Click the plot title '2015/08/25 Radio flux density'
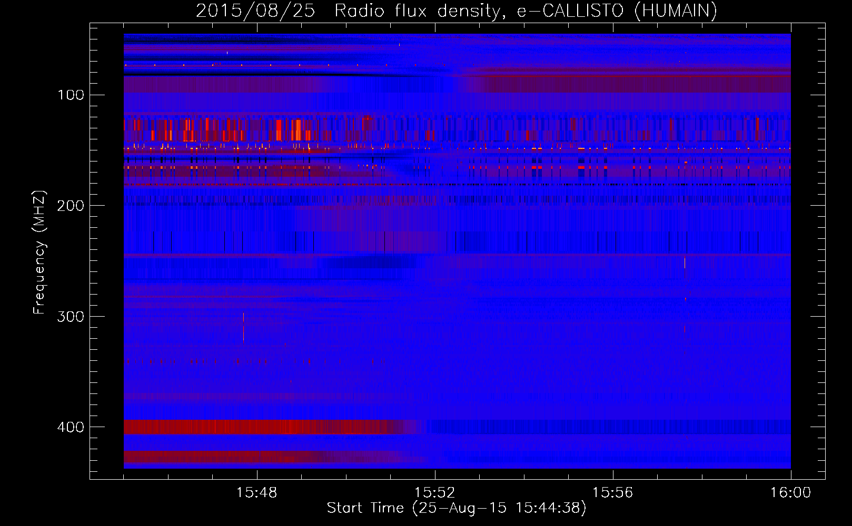 click(x=457, y=11)
